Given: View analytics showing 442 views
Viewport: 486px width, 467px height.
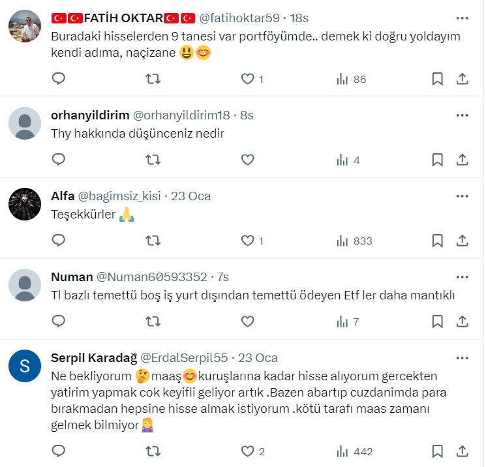Looking at the screenshot, I should 355,452.
